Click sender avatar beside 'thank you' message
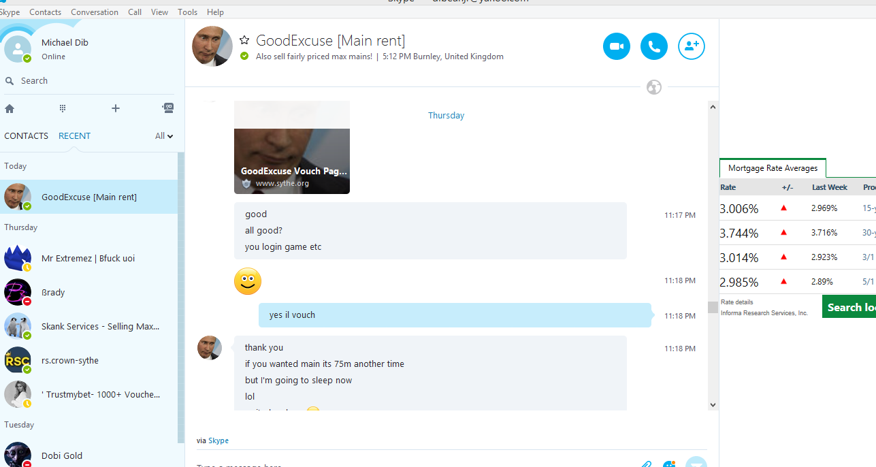The image size is (876, 467). 210,347
